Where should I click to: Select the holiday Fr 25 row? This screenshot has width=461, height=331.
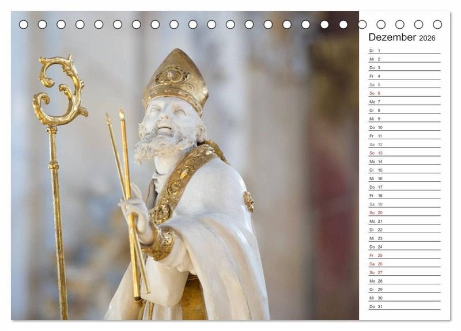404,255
